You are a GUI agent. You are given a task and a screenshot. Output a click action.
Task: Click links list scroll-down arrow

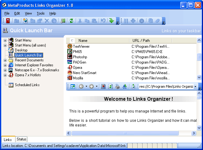point(199,77)
